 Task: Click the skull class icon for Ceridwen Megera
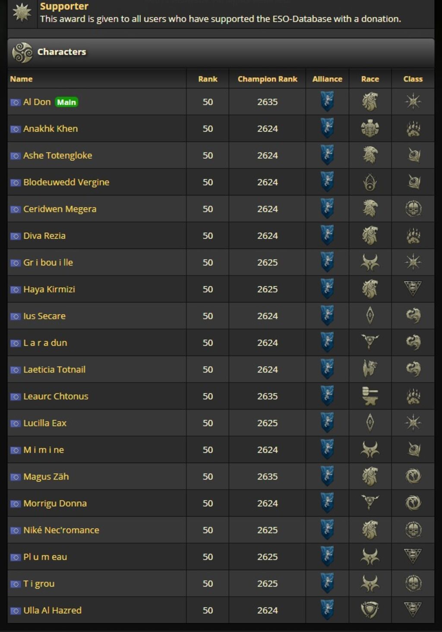click(x=413, y=209)
